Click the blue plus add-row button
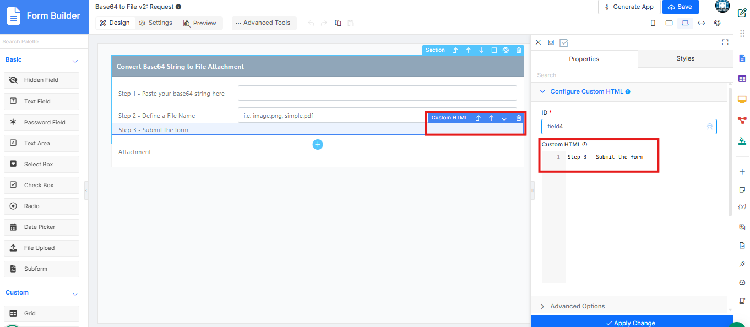Screen dimensions: 750x327 pyautogui.click(x=318, y=144)
